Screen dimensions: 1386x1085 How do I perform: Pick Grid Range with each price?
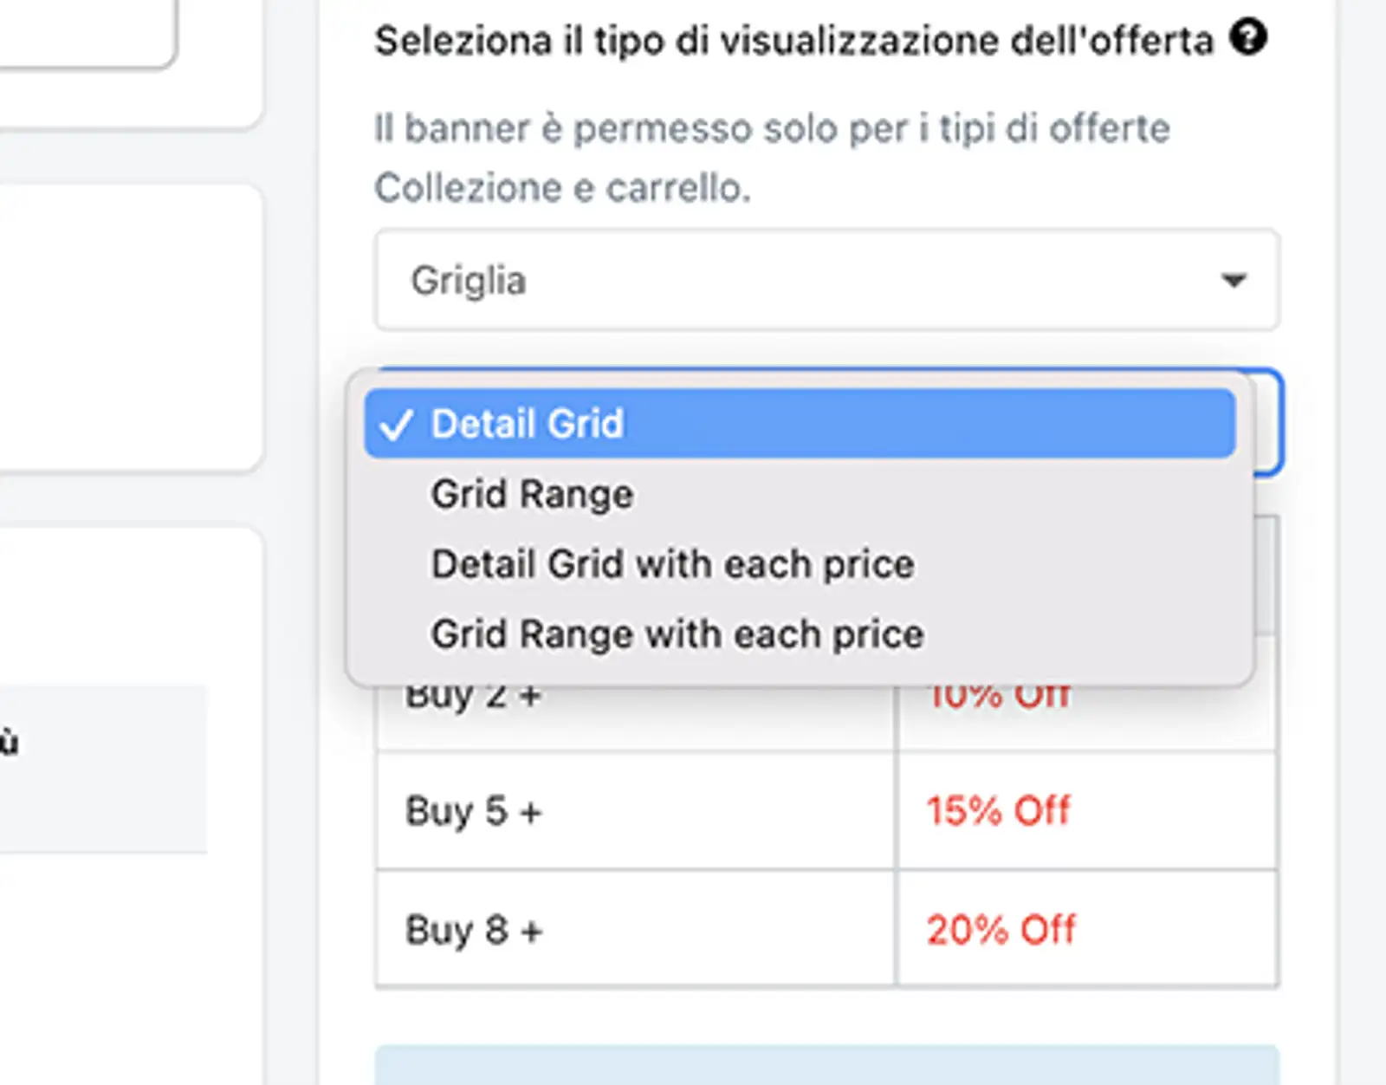click(677, 634)
